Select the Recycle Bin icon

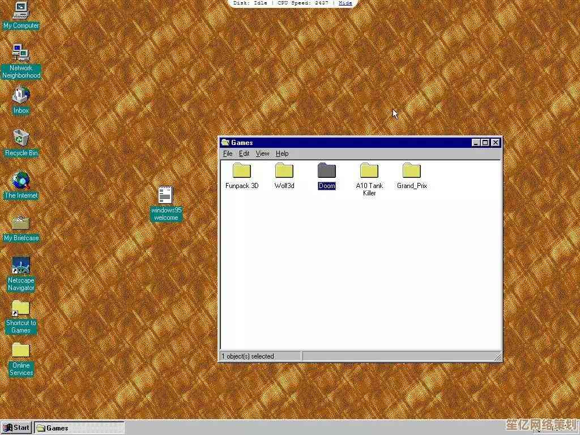pos(21,138)
